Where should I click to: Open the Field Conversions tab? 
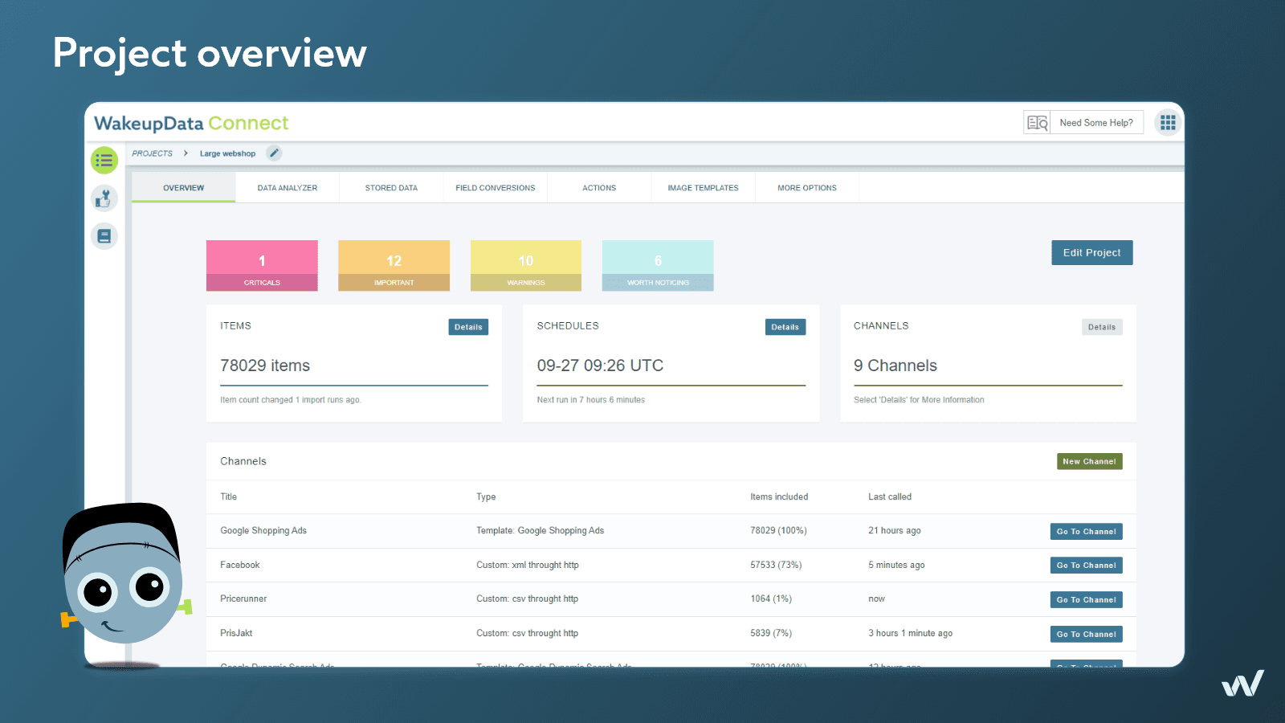[x=495, y=187]
